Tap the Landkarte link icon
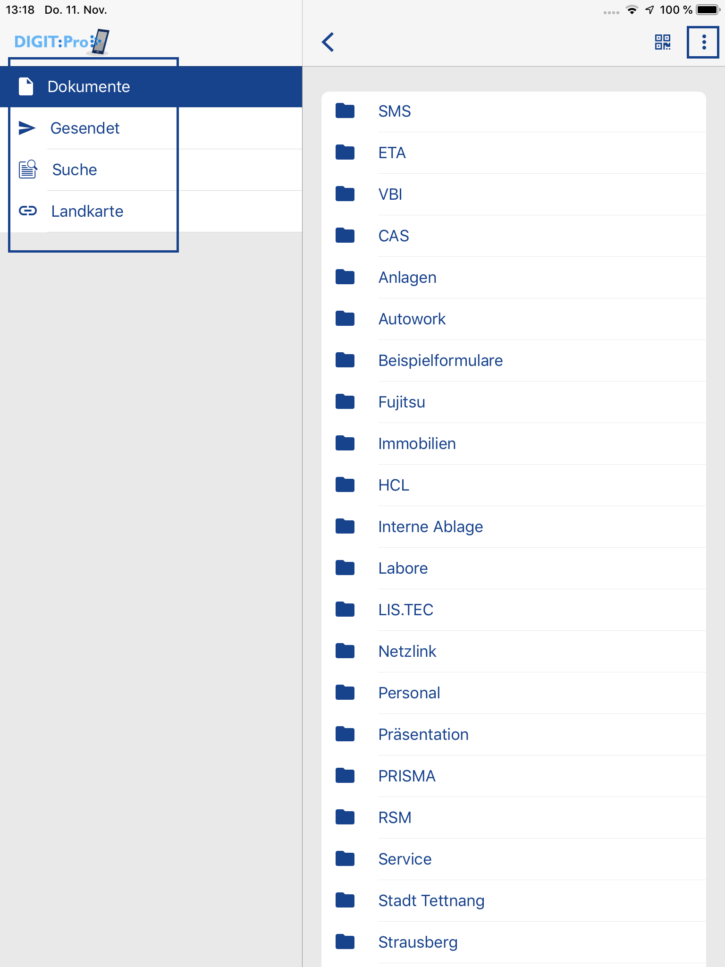The width and height of the screenshot is (725, 967). tap(28, 211)
